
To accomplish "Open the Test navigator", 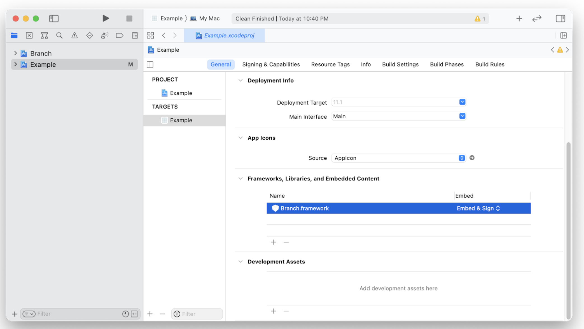I will (90, 35).
